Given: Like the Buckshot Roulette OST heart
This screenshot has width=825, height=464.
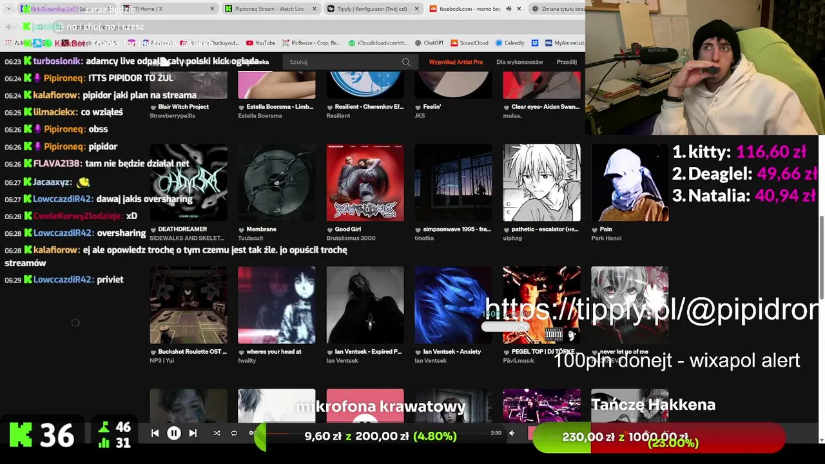Looking at the screenshot, I should click(x=153, y=352).
